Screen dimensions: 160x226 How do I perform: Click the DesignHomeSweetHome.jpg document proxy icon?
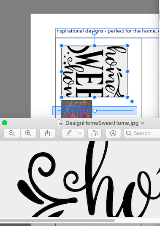pyautogui.click(x=60, y=123)
